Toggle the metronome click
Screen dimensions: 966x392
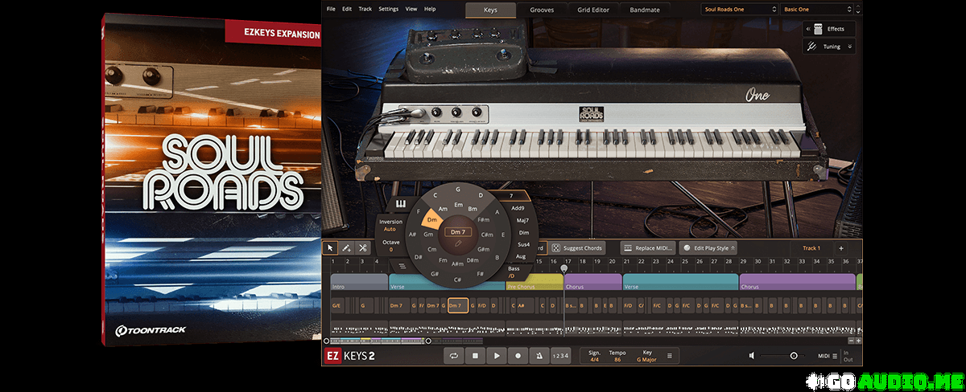click(x=539, y=356)
